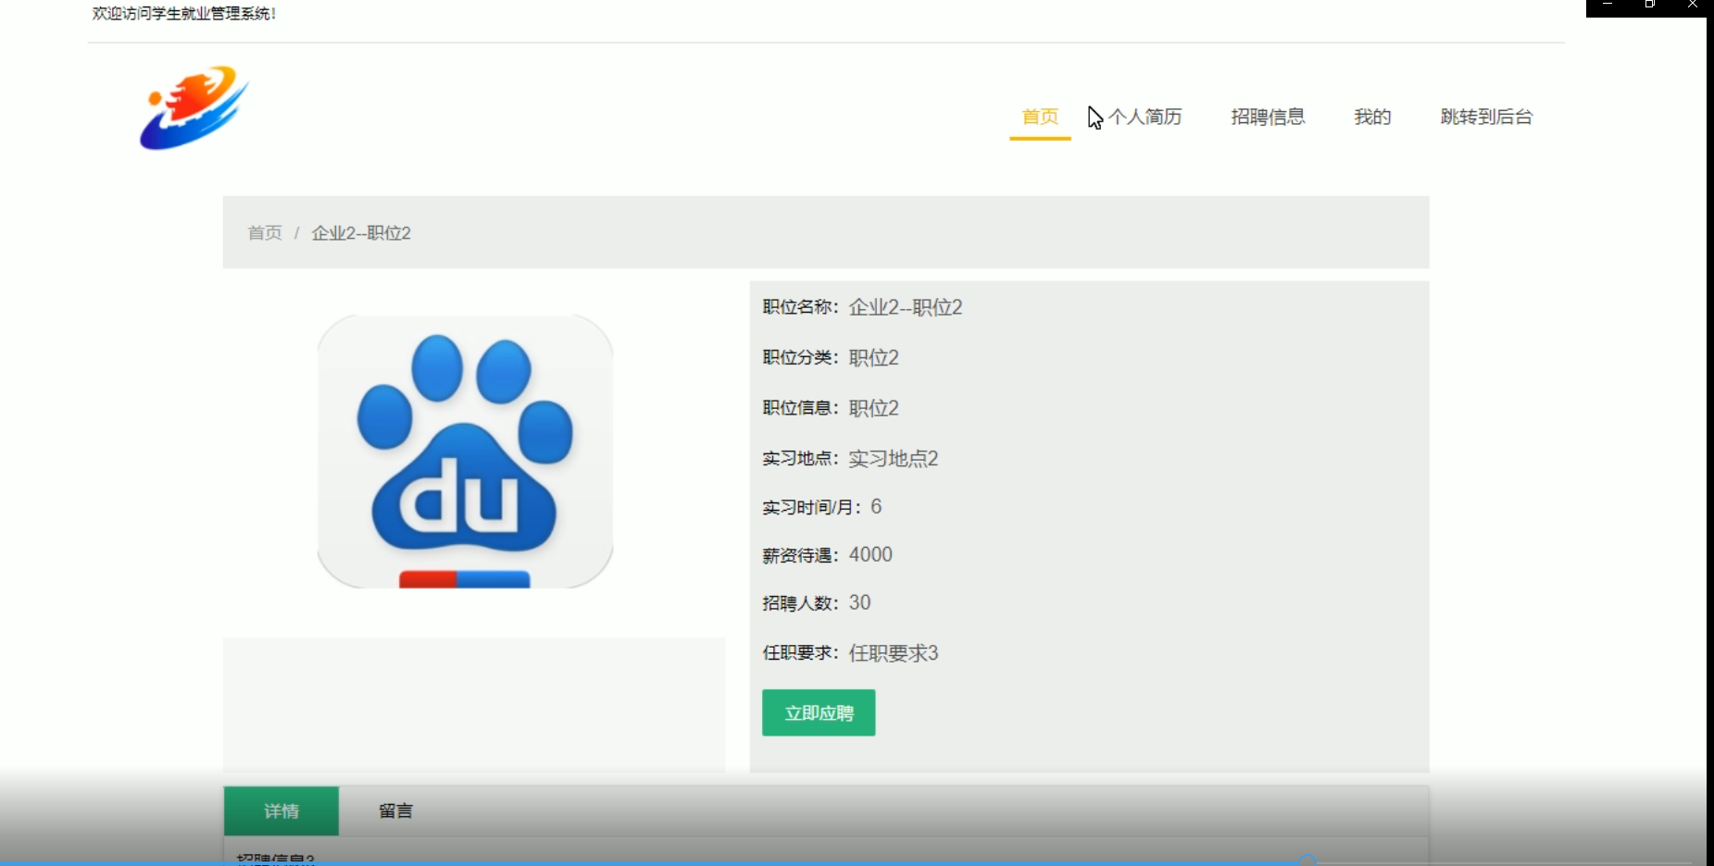
Task: Click the 任职要求3 text
Action: point(894,653)
